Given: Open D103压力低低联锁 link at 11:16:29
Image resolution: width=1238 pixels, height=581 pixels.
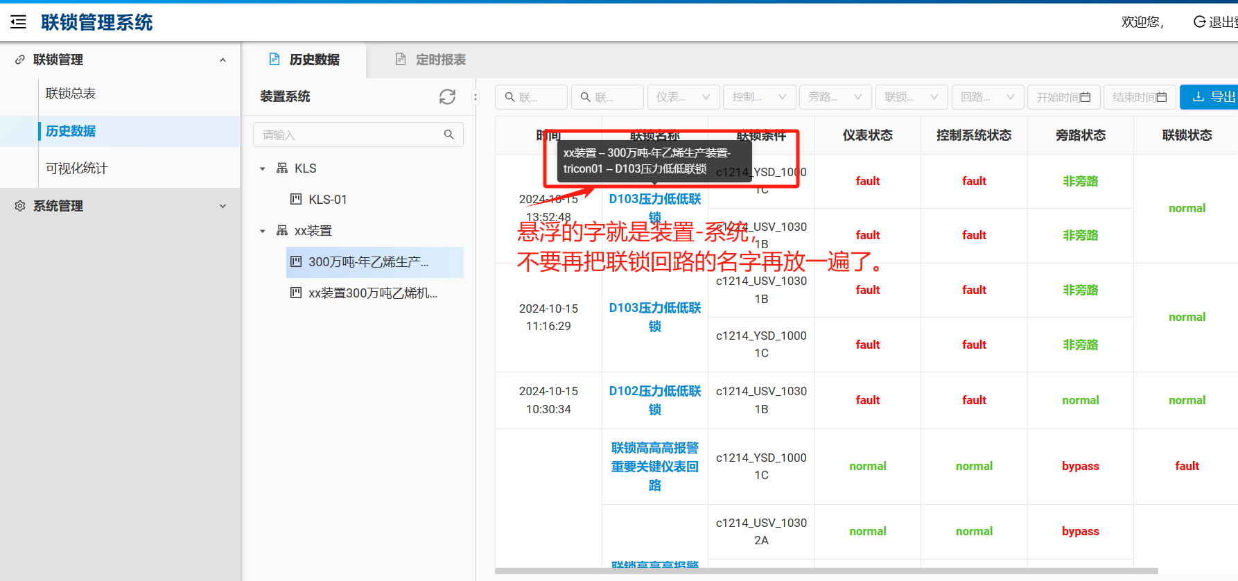Looking at the screenshot, I should (655, 317).
